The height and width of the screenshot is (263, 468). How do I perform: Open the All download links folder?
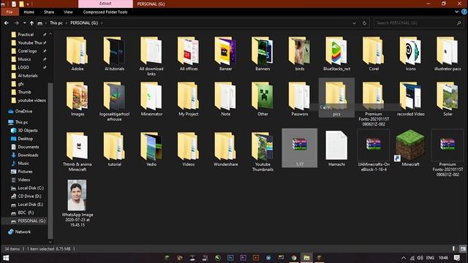click(x=151, y=56)
